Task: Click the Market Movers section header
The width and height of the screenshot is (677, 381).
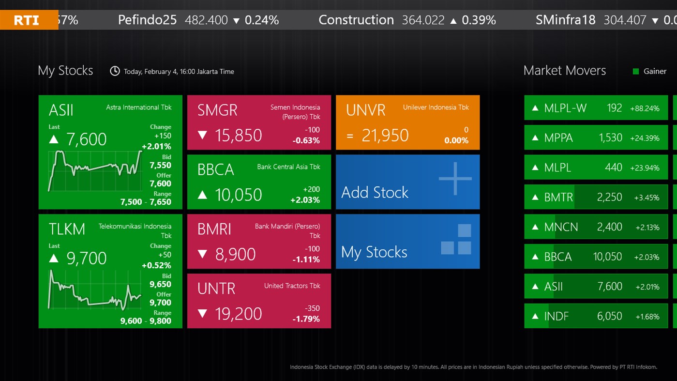Action: pyautogui.click(x=564, y=71)
